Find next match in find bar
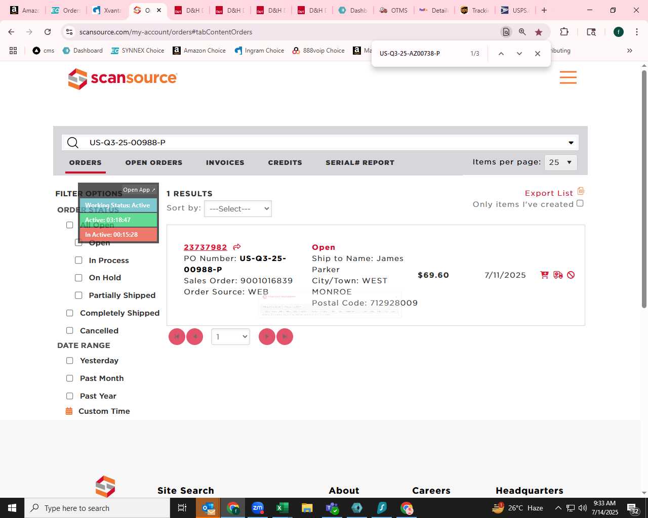This screenshot has width=648, height=518. pyautogui.click(x=519, y=54)
